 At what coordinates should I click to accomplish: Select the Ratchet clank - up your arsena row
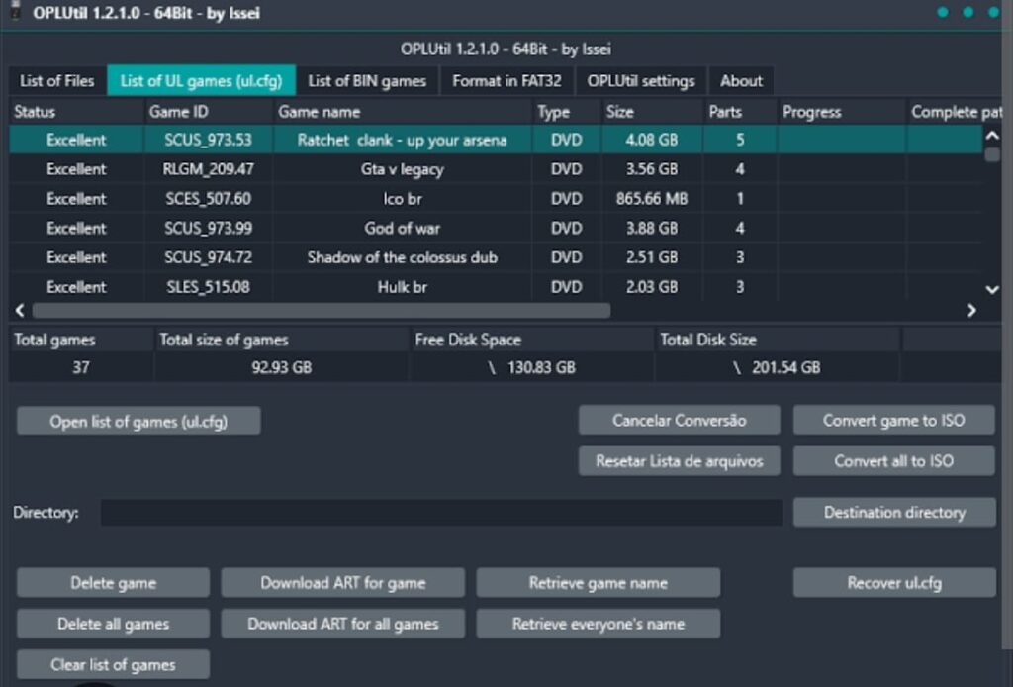496,140
